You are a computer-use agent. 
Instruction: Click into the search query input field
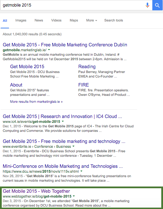tap(73, 5)
